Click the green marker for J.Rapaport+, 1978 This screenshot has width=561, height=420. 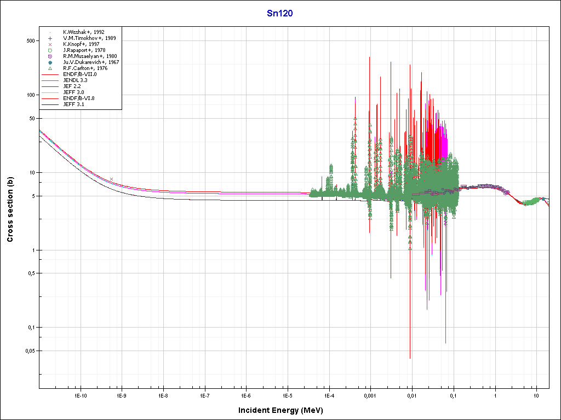click(x=50, y=50)
